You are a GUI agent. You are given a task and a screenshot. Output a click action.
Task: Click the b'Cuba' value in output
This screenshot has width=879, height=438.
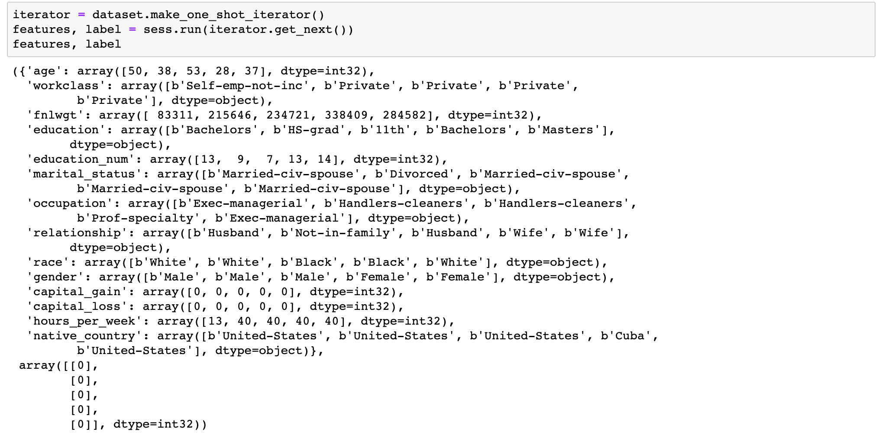coord(626,336)
